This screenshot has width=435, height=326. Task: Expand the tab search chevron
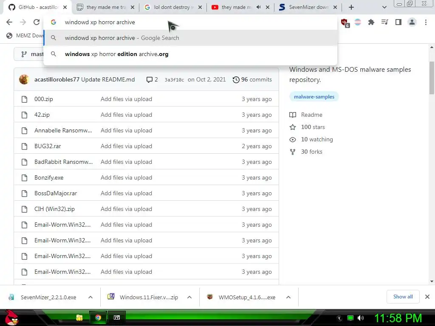[x=384, y=7]
